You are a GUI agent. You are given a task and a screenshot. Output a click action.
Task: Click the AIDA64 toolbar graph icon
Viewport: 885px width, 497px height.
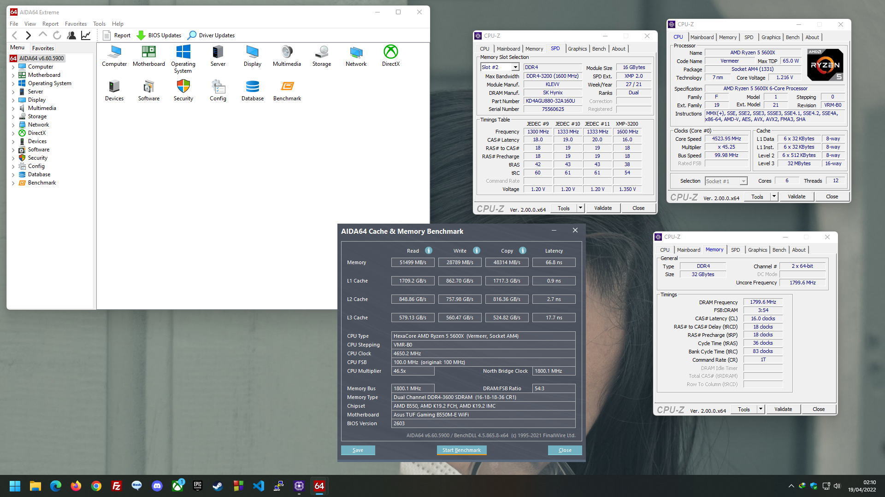tap(86, 35)
